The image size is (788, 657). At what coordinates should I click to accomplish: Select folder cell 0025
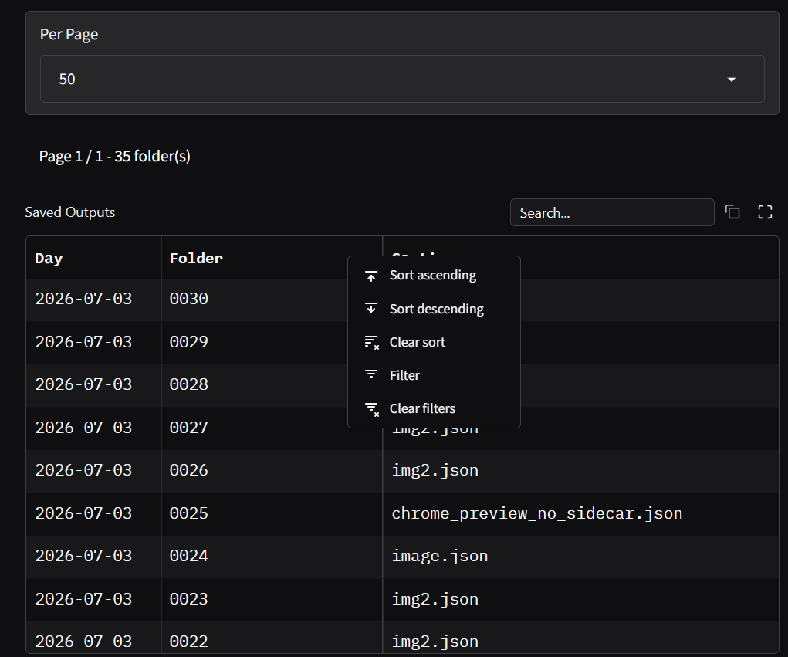point(272,513)
